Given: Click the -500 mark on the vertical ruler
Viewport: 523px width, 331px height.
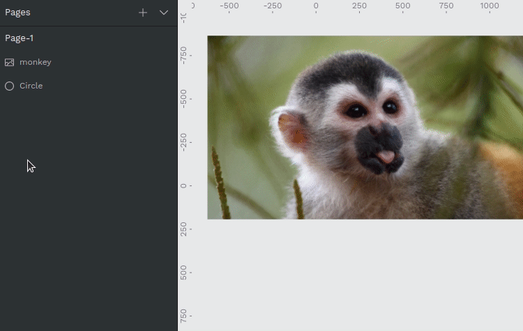Looking at the screenshot, I should point(183,98).
